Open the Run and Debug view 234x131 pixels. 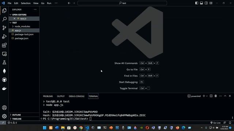point(4,36)
